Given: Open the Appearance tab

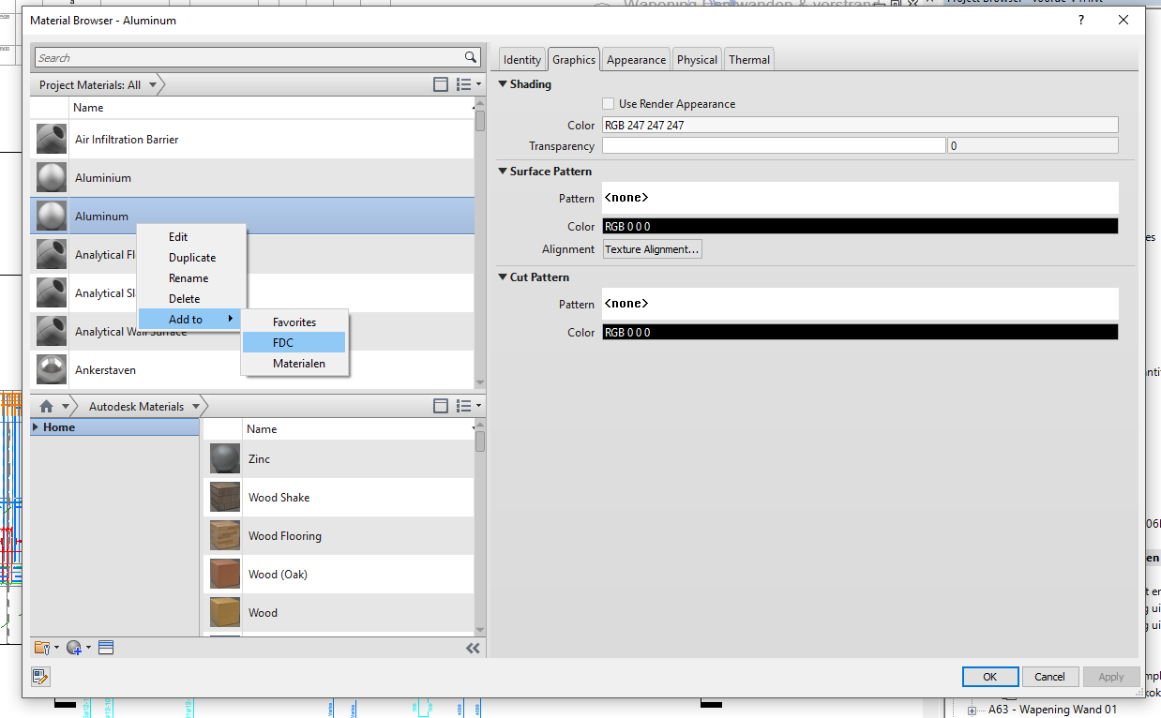Looking at the screenshot, I should pos(636,59).
